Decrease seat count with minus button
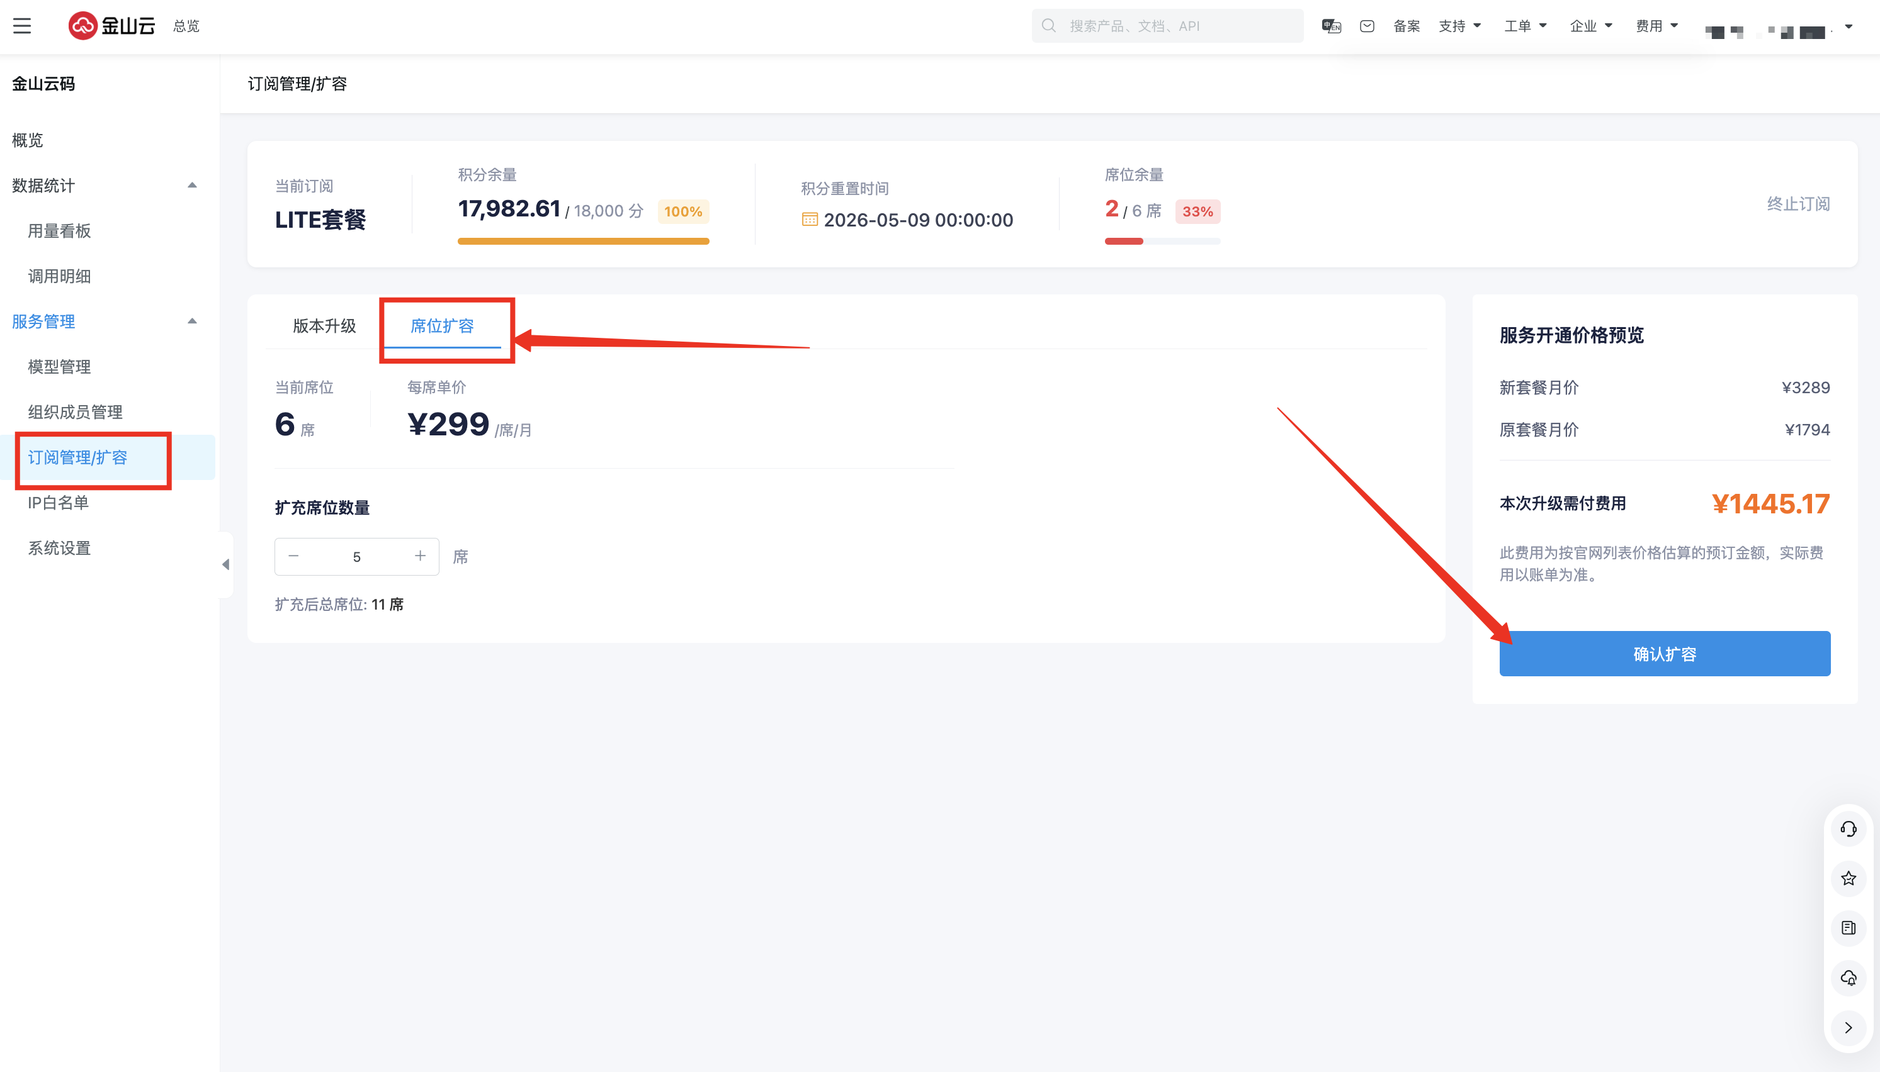Screen dimensions: 1880x1072 pos(293,556)
